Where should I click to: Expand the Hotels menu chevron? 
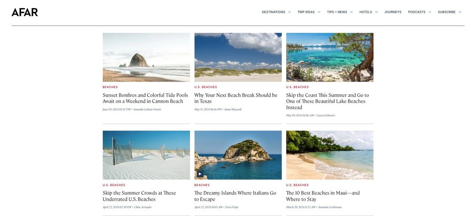(x=376, y=12)
